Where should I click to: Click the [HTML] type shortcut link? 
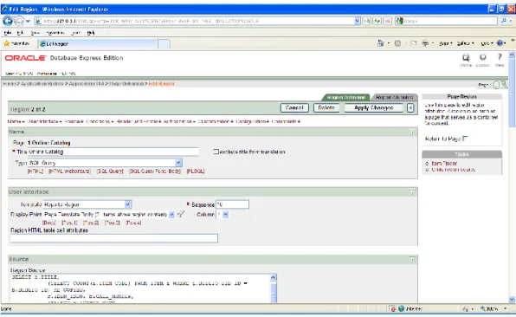(35, 171)
